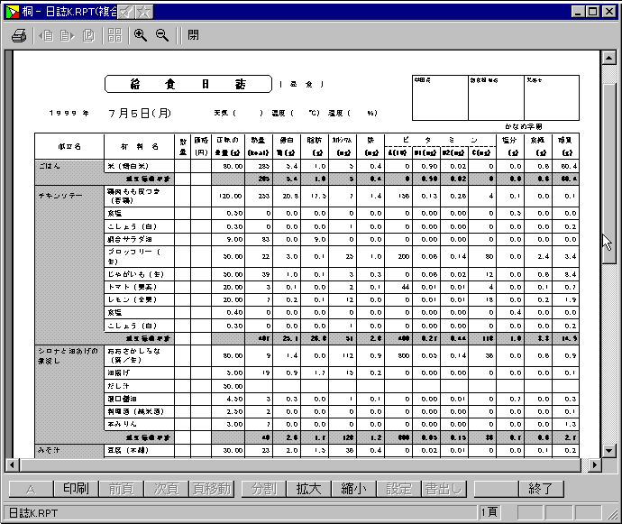622x524 pixels.
Task: Click the go-to-page toolbar icon
Action: pos(88,36)
